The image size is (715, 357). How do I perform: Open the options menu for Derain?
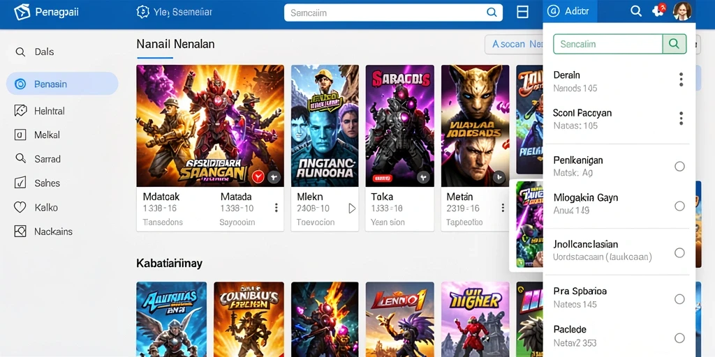(x=681, y=79)
